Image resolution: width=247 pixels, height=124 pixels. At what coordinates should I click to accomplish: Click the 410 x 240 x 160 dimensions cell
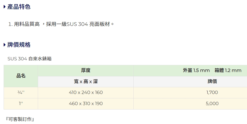pyautogui.click(x=86, y=92)
